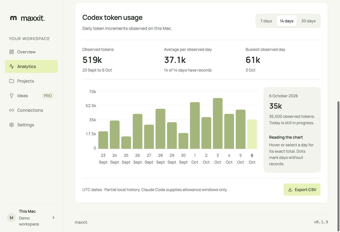Click the 70k y-axis label
340x232 pixels.
[93, 91]
